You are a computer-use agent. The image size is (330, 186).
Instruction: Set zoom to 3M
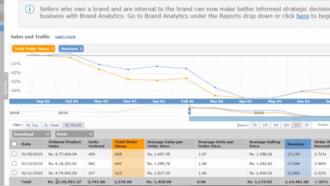276,125
